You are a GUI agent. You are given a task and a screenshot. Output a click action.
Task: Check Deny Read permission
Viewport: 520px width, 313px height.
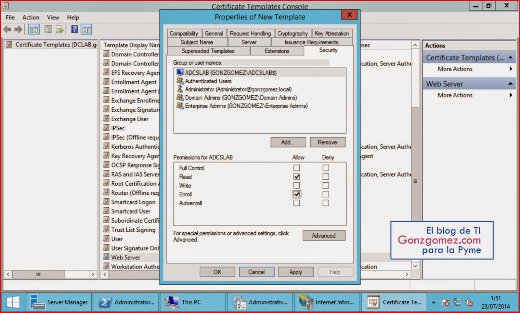(x=326, y=176)
